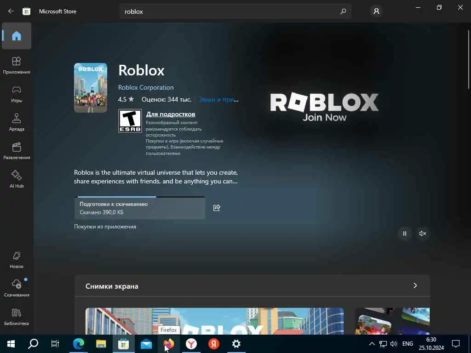Click the Roblox app cover image

tap(91, 88)
